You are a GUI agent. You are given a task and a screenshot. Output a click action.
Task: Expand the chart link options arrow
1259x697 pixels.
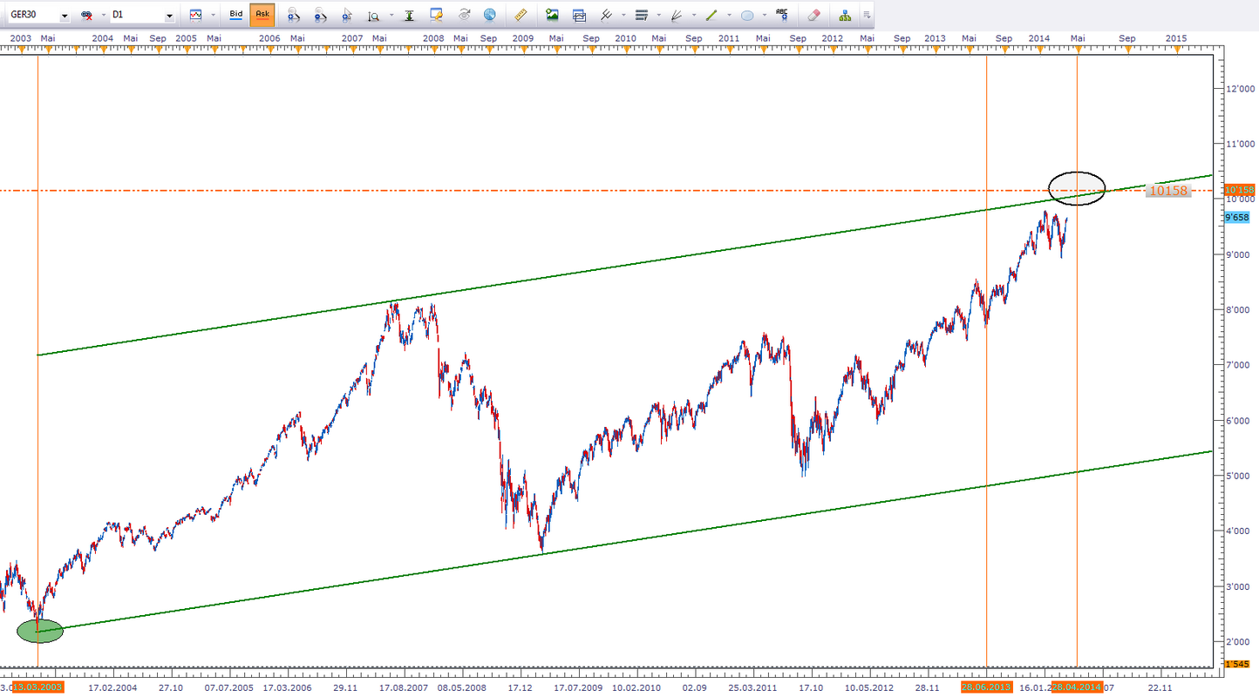[104, 15]
